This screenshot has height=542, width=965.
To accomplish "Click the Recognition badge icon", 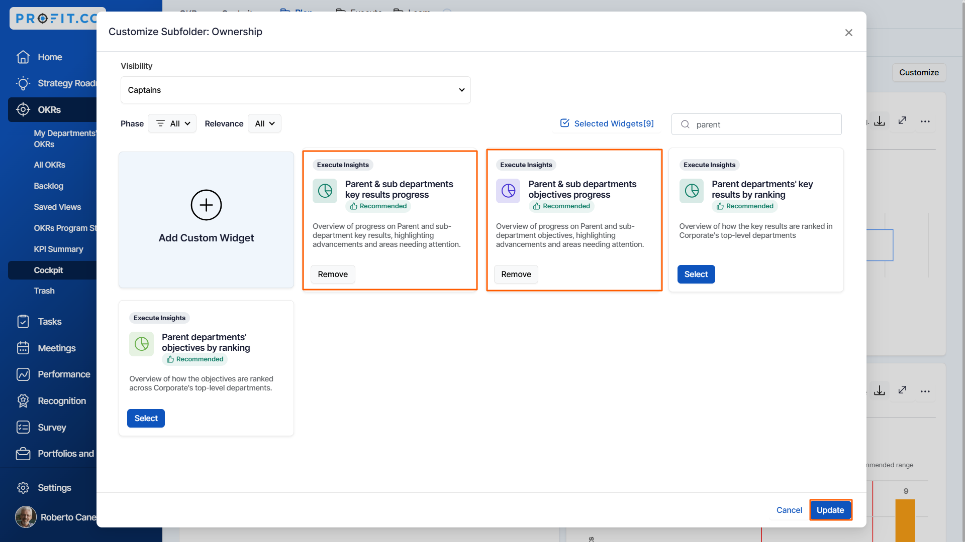I will click(23, 400).
